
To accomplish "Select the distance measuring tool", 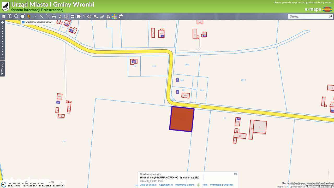I will coord(41,16).
